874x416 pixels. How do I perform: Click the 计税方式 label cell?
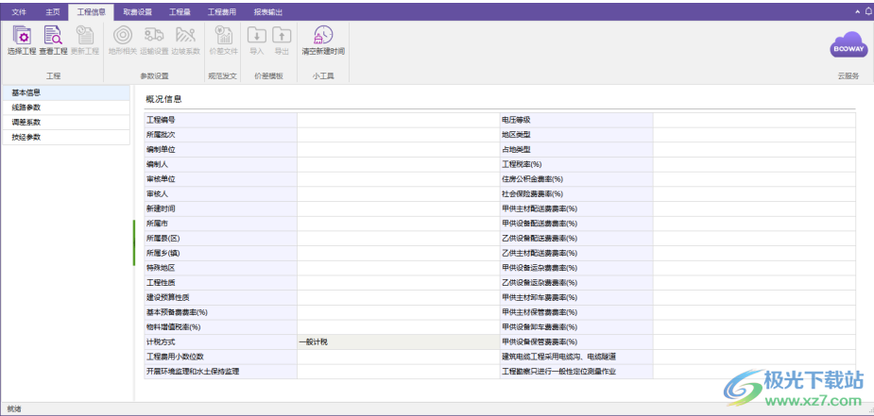click(221, 342)
